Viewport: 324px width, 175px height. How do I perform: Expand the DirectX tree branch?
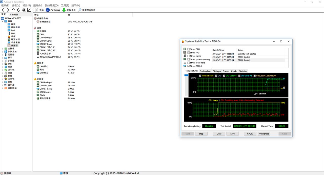click(3, 70)
